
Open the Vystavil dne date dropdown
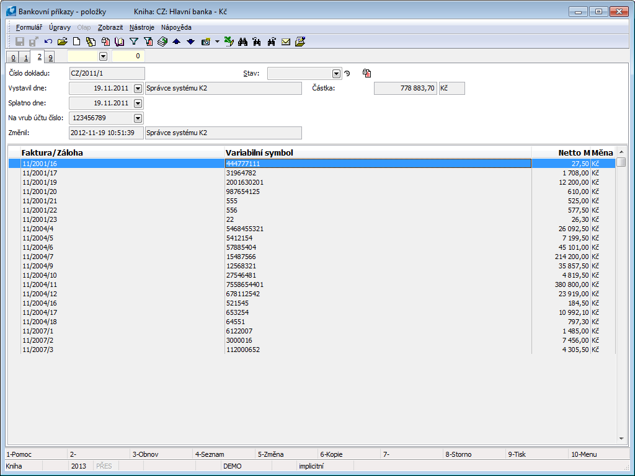pyautogui.click(x=138, y=89)
